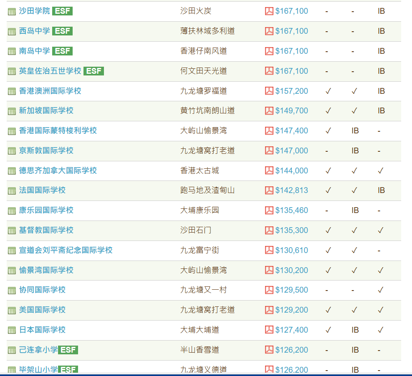Viewport: 412px width, 376px height.
Task: Open the $142,813 fee link
Action: [x=292, y=190]
